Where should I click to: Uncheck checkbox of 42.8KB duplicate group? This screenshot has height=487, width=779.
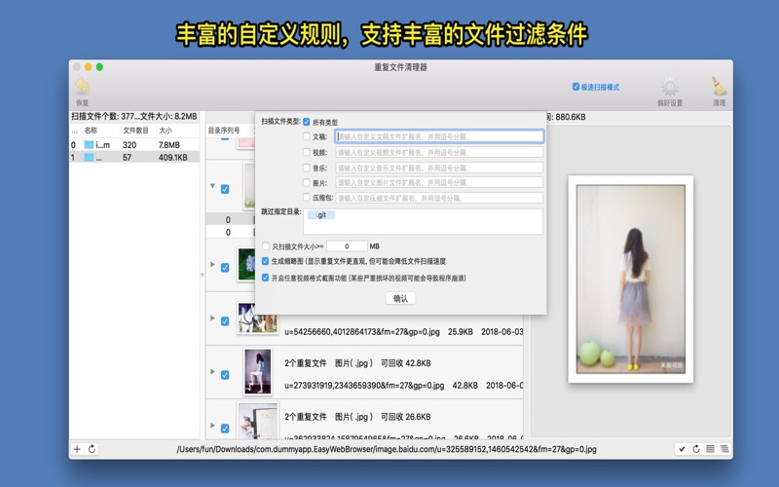(225, 375)
